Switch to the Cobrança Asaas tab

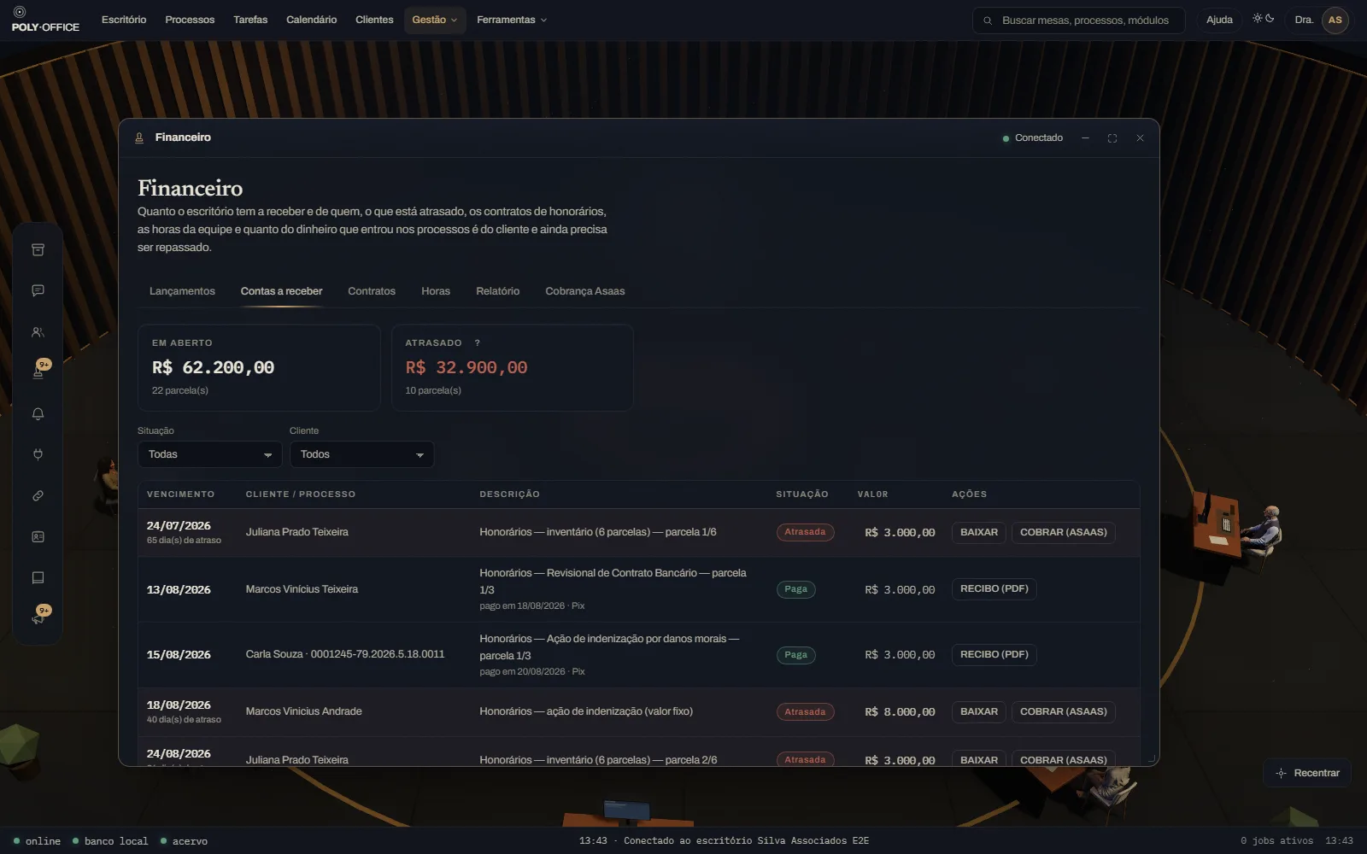(585, 291)
